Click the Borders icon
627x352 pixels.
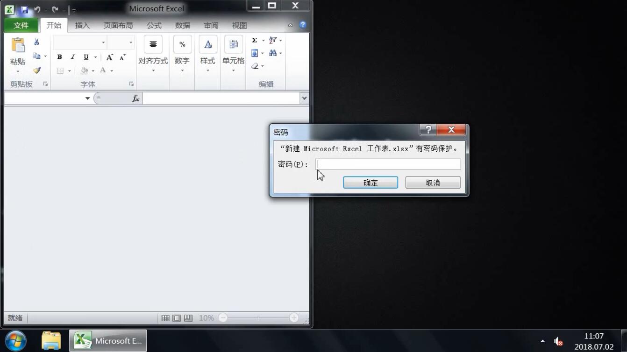60,70
